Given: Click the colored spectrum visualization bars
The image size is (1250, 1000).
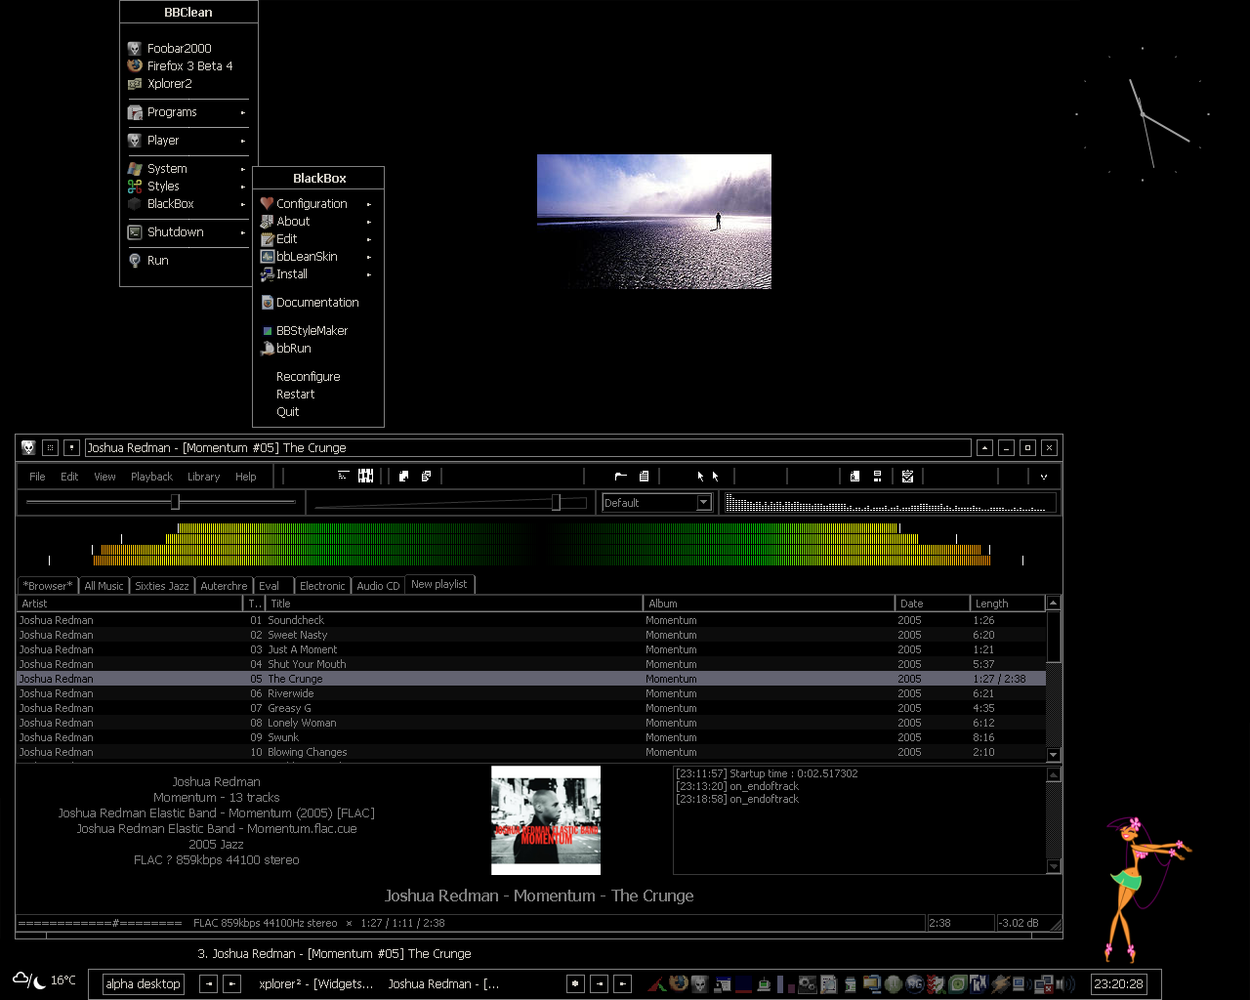Looking at the screenshot, I should pos(535,544).
